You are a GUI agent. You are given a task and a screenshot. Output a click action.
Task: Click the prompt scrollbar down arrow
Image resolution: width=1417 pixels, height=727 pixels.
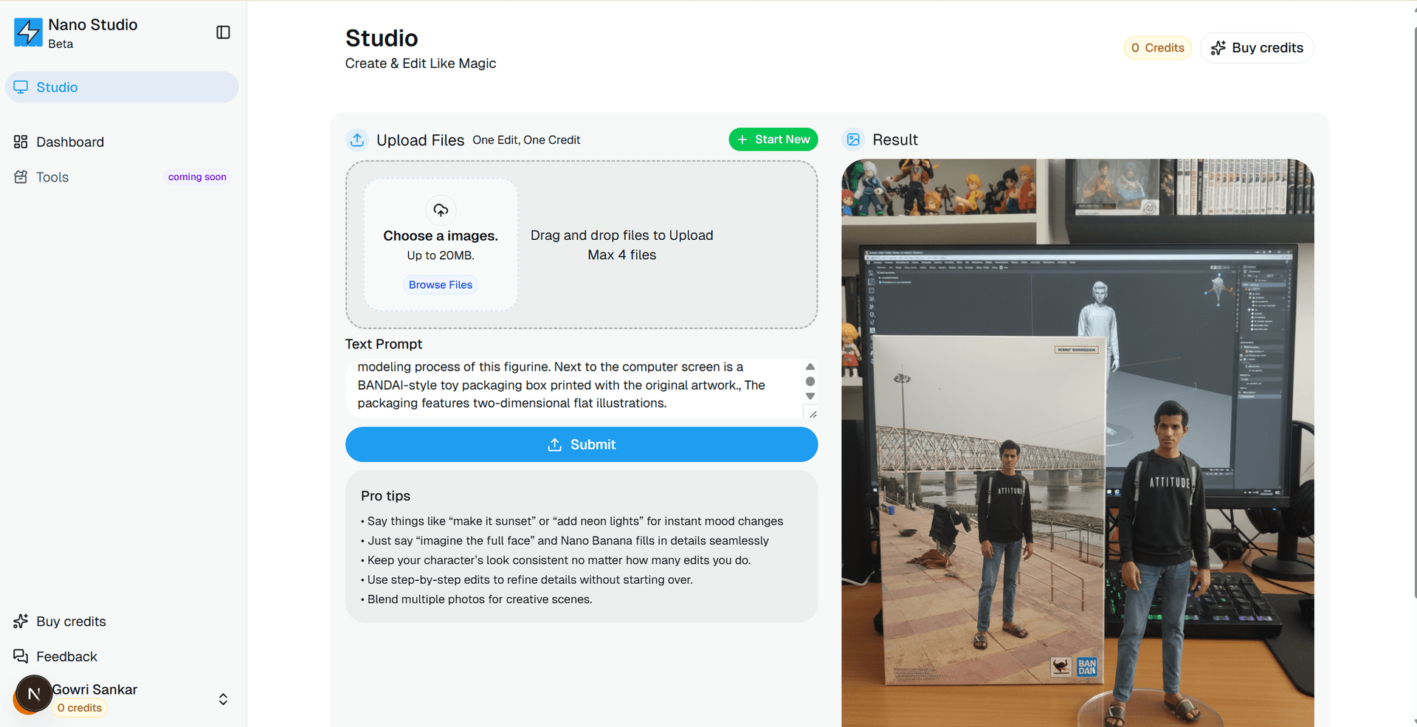coord(810,396)
